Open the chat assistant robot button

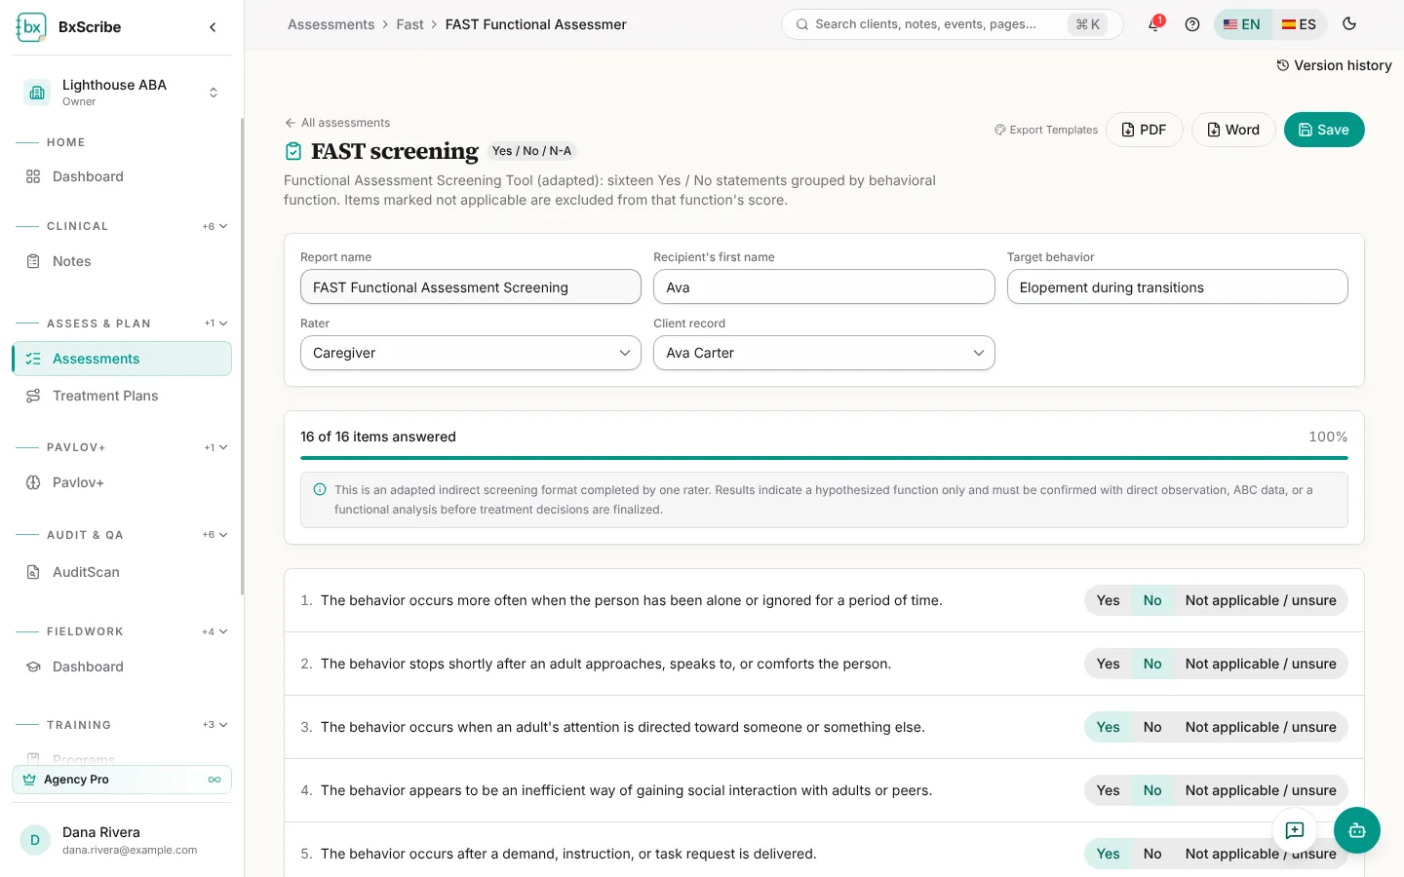(1357, 830)
